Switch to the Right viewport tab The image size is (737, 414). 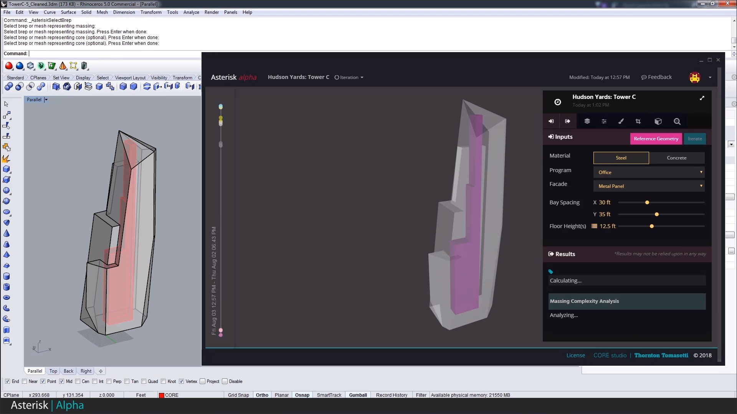[x=86, y=371]
